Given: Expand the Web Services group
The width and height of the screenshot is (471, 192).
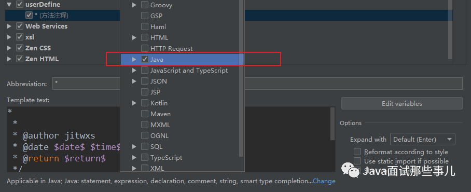Looking at the screenshot, I should pos(9,26).
